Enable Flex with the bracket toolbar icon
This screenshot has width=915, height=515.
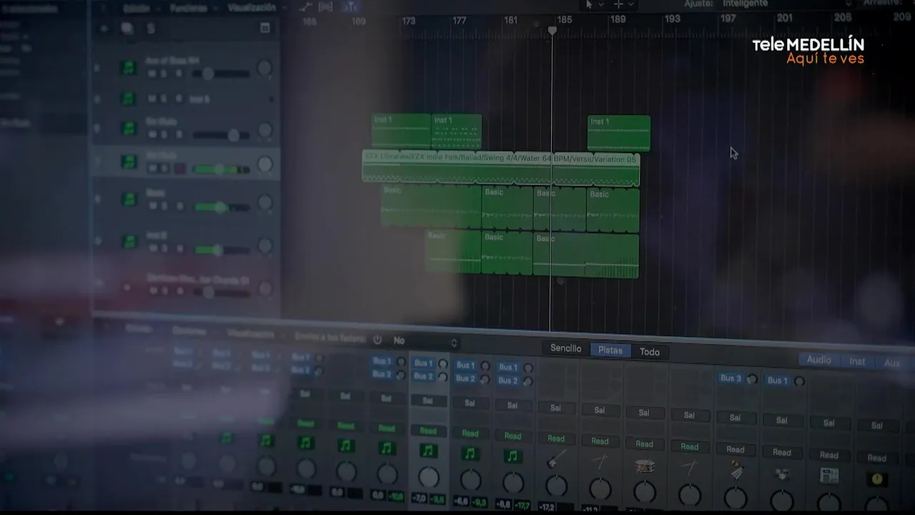point(325,6)
